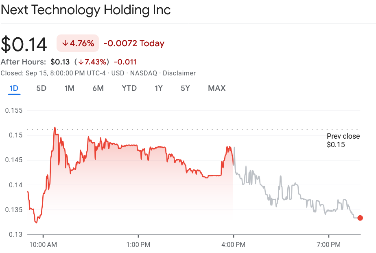Select the 1D time range tab
Viewport: 376px width, 253px height.
click(x=14, y=88)
